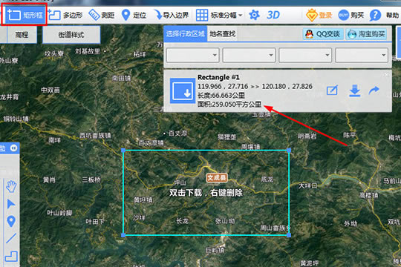Select the 矩形框 rectangle selection tool
The height and width of the screenshot is (267, 401).
[x=25, y=15]
